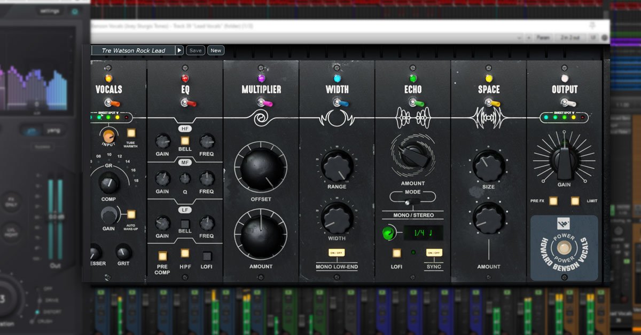Click the GRIT knob
This screenshot has height=335, width=641.
(x=123, y=252)
